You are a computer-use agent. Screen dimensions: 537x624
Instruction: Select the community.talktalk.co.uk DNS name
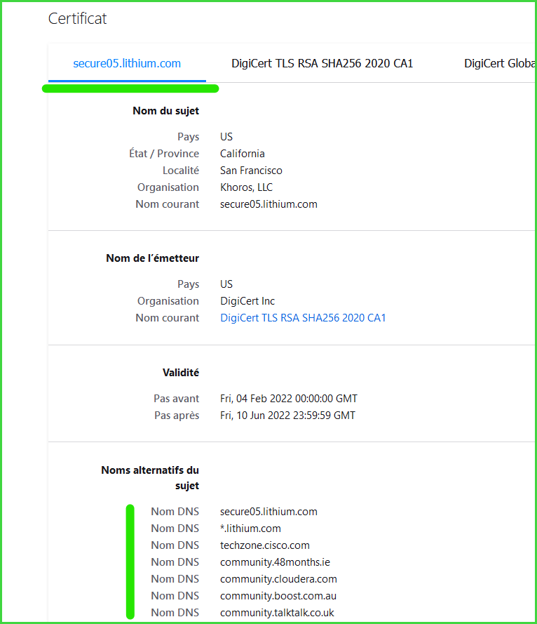[x=277, y=613]
